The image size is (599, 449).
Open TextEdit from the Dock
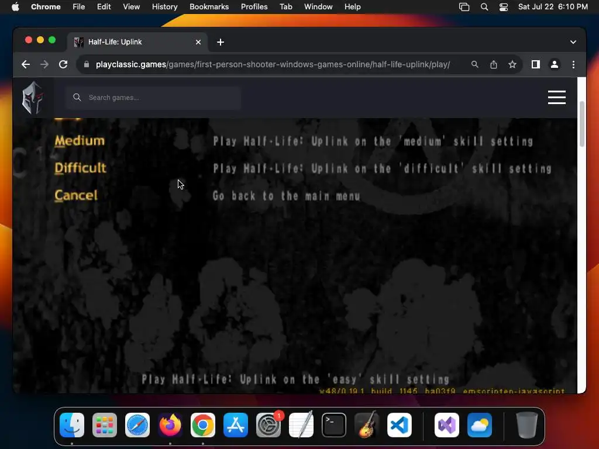click(301, 425)
